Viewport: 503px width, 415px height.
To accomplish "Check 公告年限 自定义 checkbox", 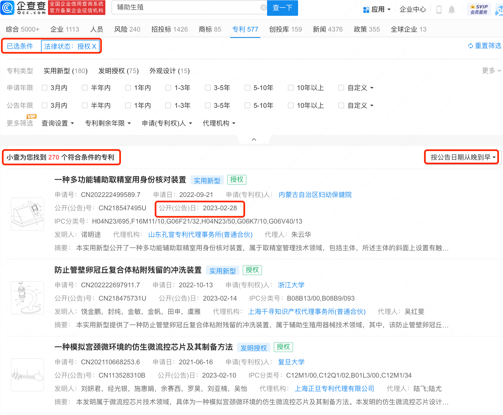I will pos(341,106).
